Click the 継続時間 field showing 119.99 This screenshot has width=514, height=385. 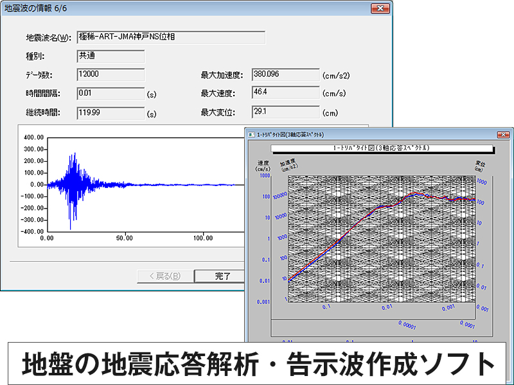pos(110,113)
